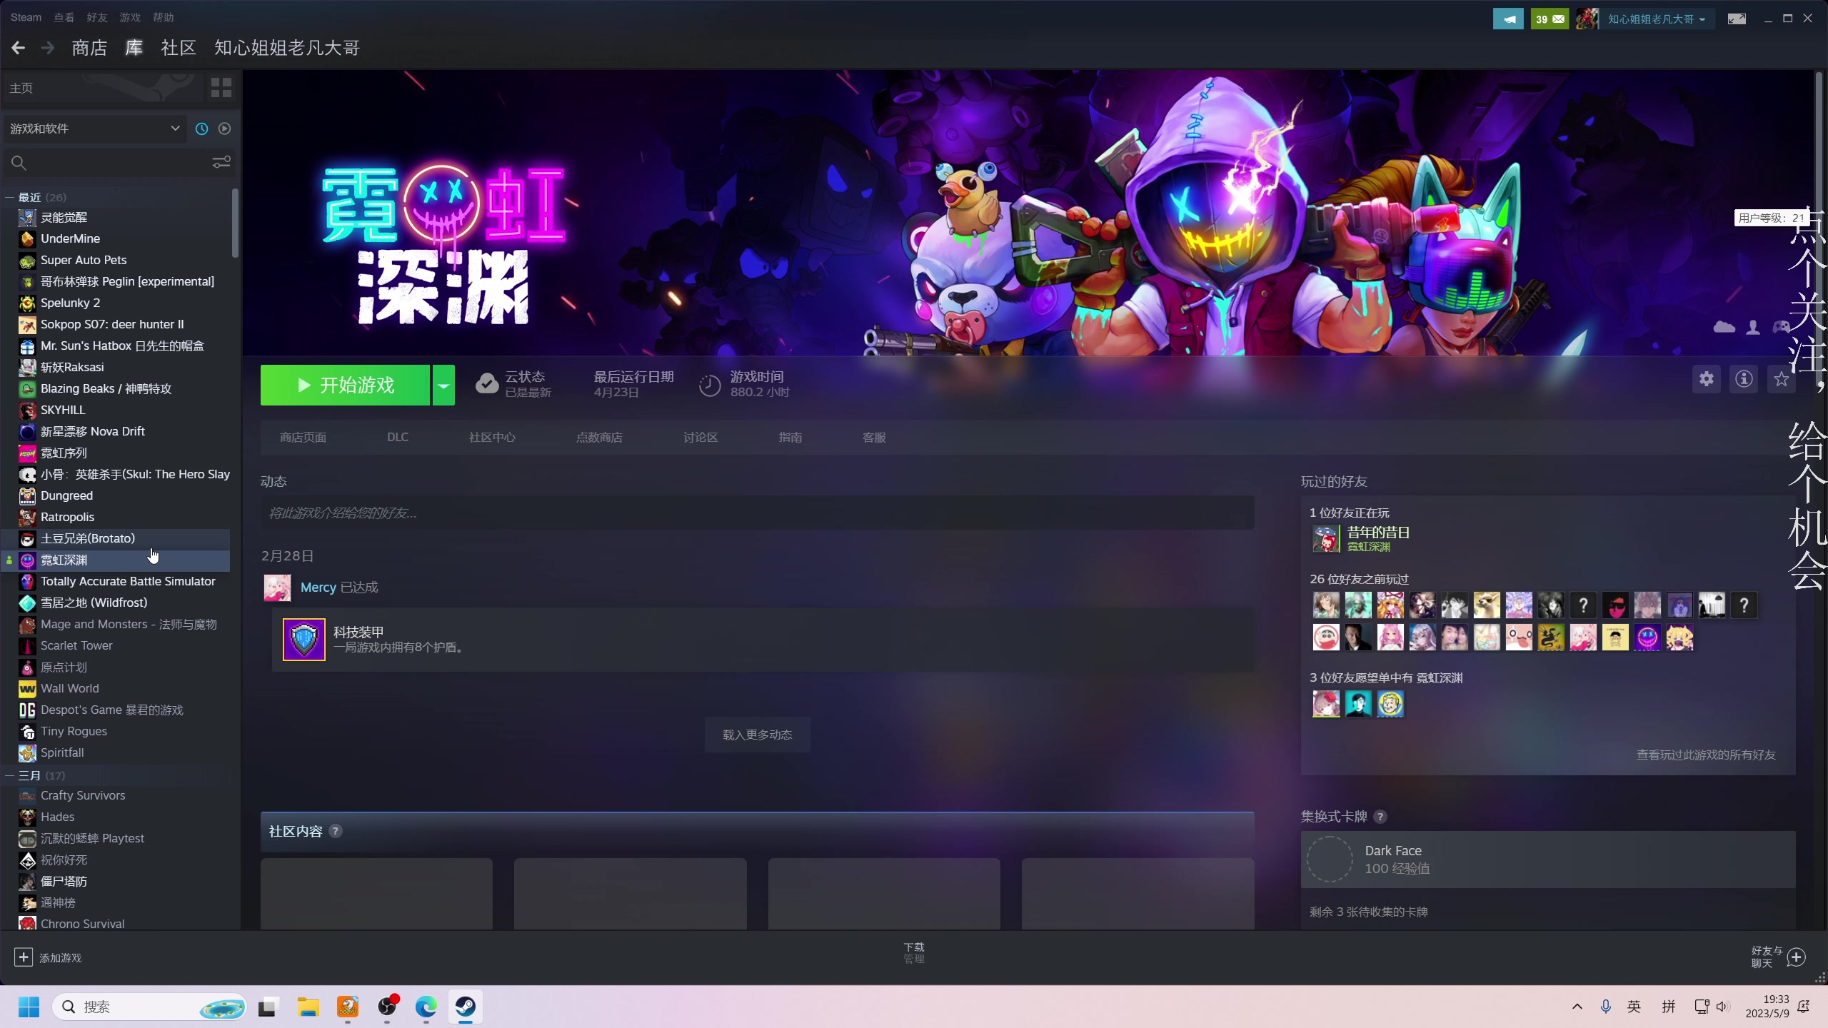Image resolution: width=1828 pixels, height=1028 pixels.
Task: Click the activity post input field
Action: point(757,513)
